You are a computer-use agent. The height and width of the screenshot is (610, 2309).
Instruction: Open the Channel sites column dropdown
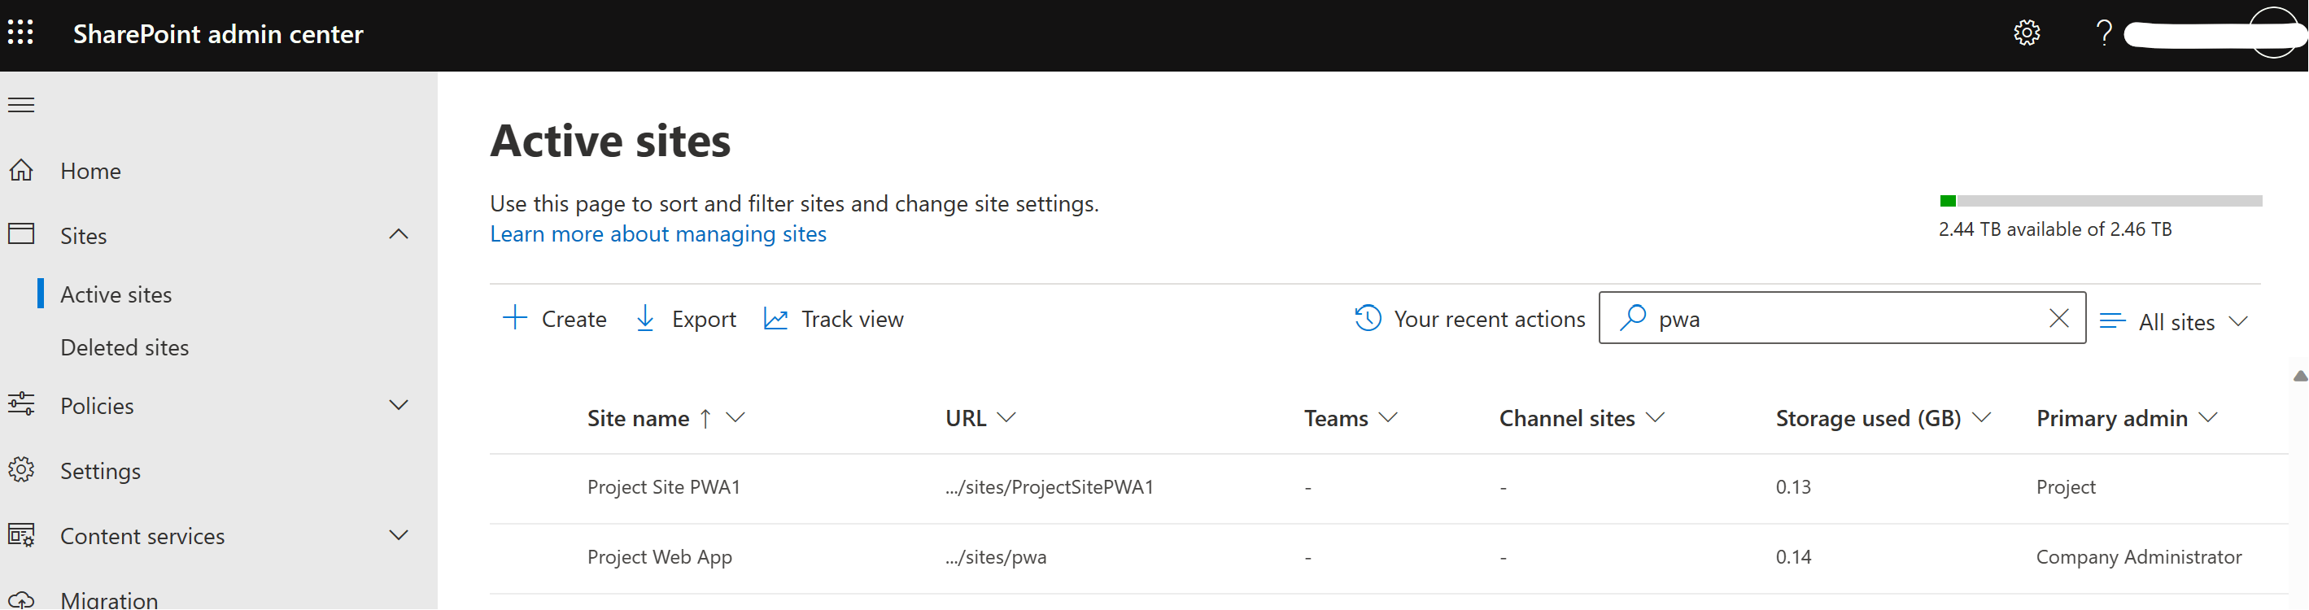click(x=1656, y=417)
